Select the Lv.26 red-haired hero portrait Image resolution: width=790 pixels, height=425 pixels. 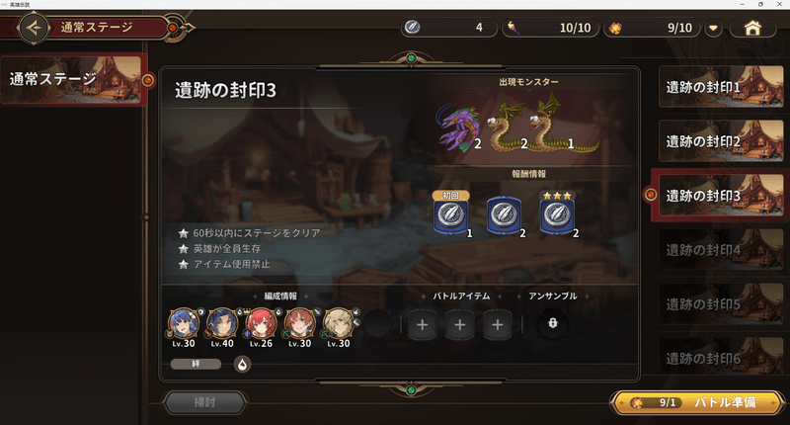(261, 323)
